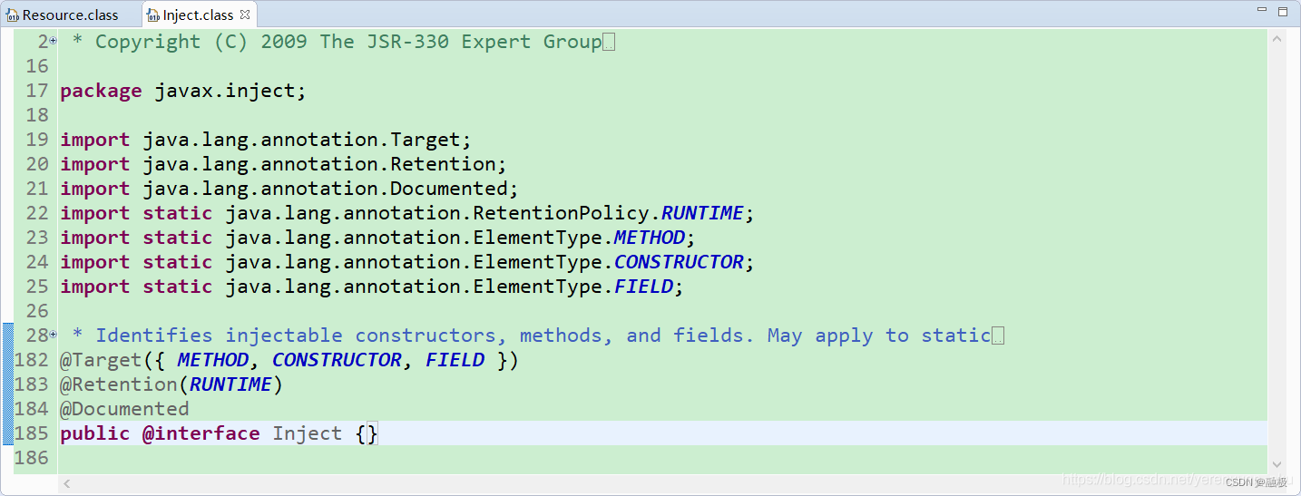Click 'java.lang.annotation.Documented' import text
Screen dimensions: 1301x496
coord(325,189)
